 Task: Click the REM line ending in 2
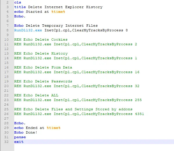76,44
